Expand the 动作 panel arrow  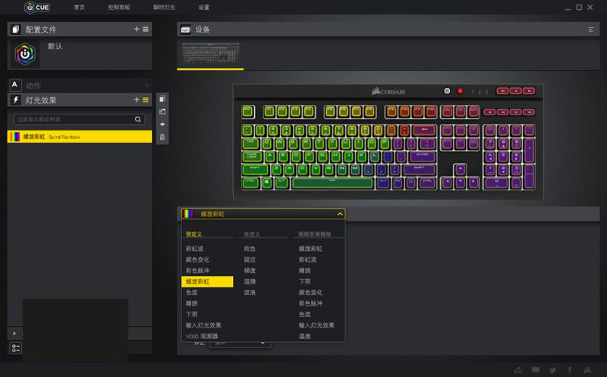(147, 85)
